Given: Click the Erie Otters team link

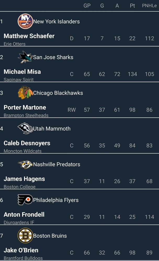Looking at the screenshot, I should [15, 44].
